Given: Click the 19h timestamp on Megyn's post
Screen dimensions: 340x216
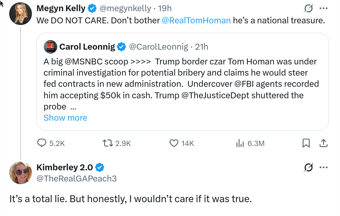Looking at the screenshot, I should [x=165, y=8].
